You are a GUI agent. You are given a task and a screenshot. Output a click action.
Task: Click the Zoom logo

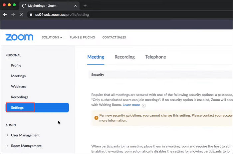pos(19,37)
